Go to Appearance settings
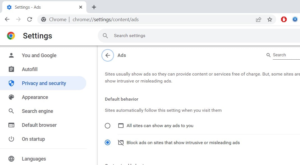 pyautogui.click(x=35, y=97)
